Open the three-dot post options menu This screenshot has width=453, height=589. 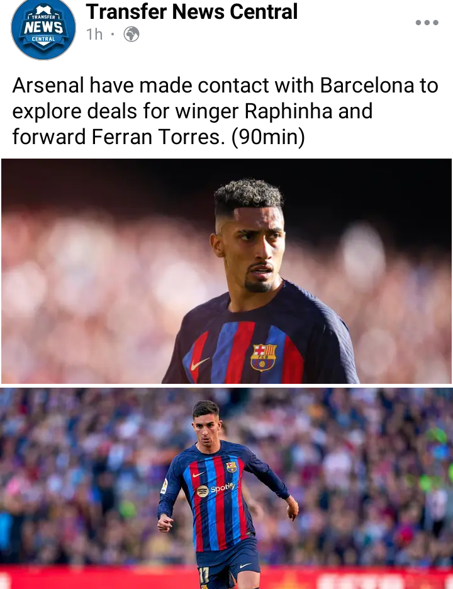click(427, 23)
